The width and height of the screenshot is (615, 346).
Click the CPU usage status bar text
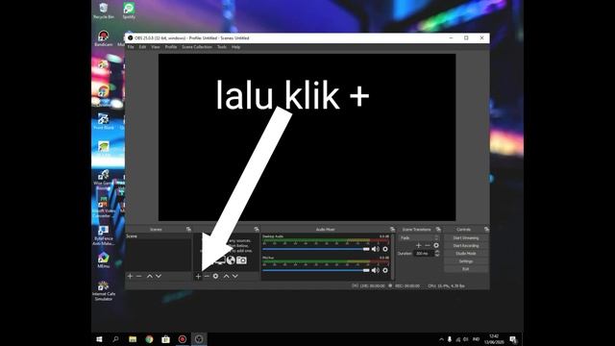pyautogui.click(x=446, y=286)
